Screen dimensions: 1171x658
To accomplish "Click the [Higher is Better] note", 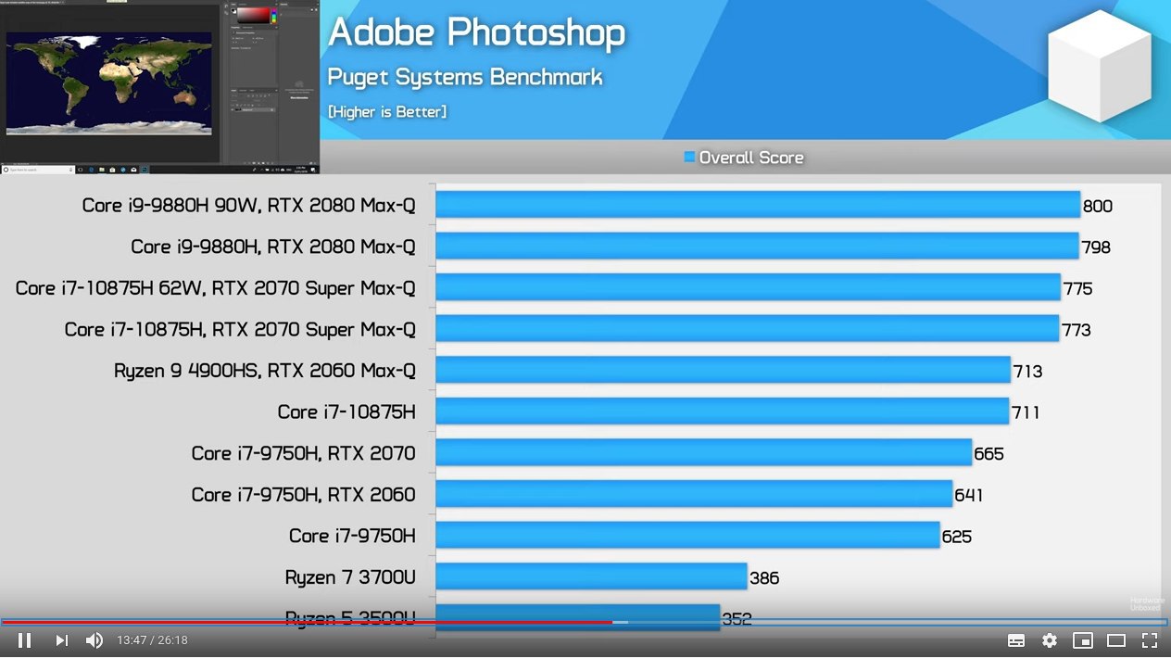I will (387, 112).
